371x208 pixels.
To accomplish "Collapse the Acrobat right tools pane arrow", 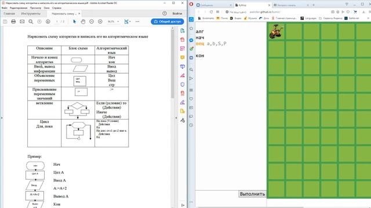I will (176, 118).
